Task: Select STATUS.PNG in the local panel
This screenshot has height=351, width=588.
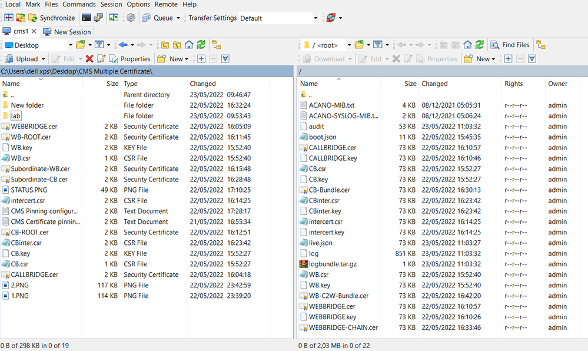Action: click(29, 190)
